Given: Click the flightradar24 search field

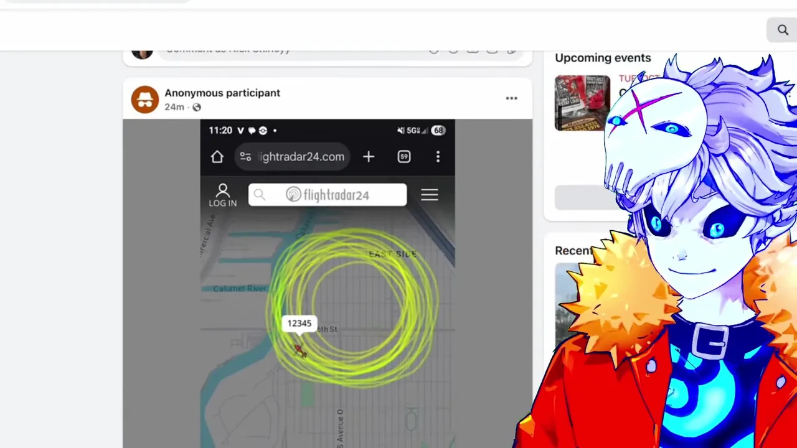Looking at the screenshot, I should click(x=328, y=195).
